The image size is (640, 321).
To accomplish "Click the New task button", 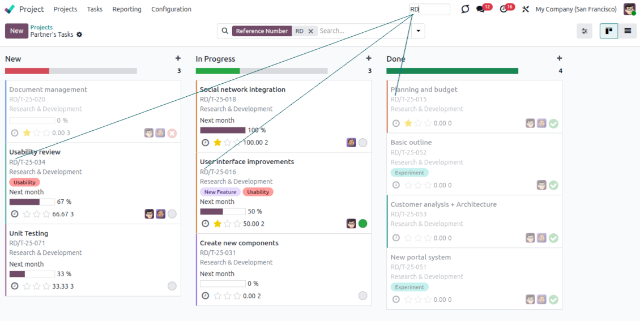I will 16,31.
